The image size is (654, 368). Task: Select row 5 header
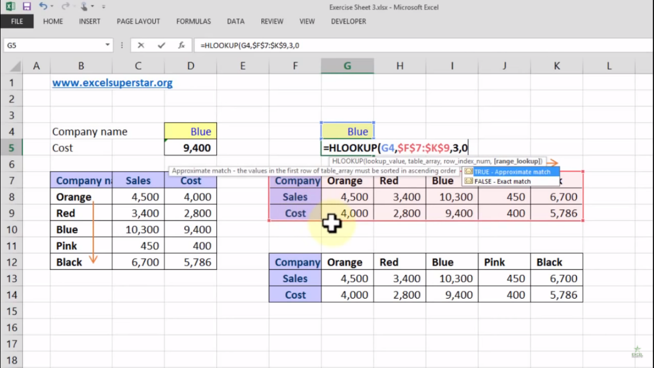point(11,148)
